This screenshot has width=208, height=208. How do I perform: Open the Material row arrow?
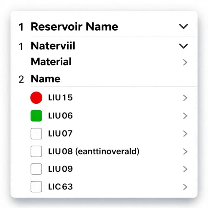(185, 62)
